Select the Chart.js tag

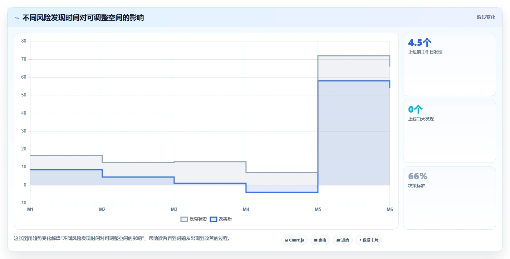pos(294,240)
